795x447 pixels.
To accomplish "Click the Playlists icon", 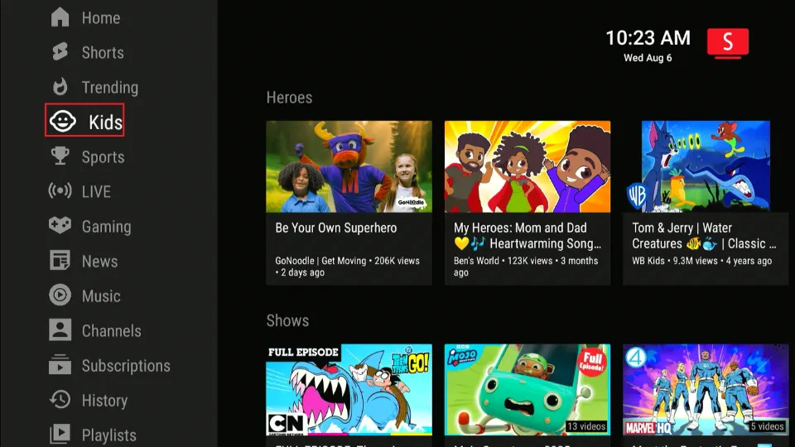I will tap(60, 435).
